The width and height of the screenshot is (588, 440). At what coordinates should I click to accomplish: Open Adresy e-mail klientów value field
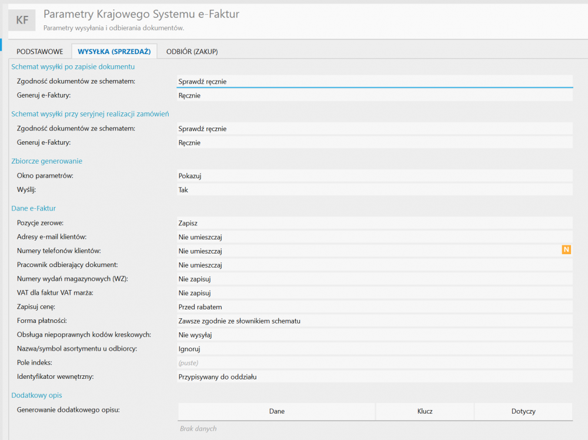coord(375,237)
